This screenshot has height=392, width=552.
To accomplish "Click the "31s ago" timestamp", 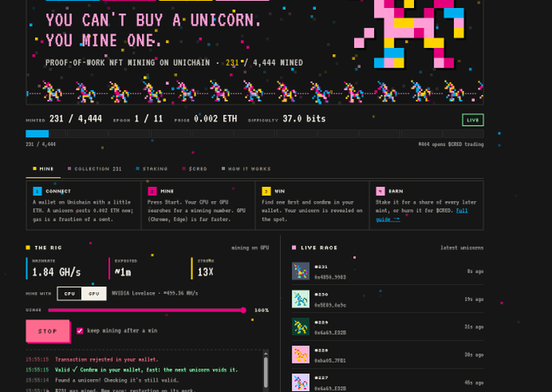I will [x=474, y=327].
